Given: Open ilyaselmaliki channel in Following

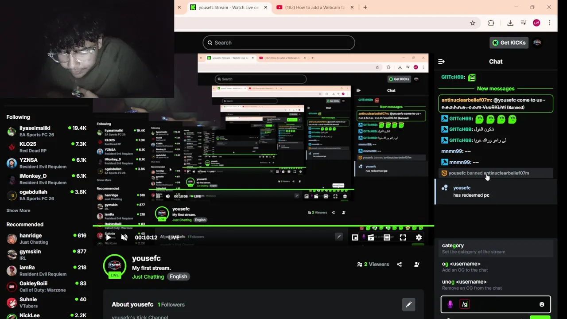Looking at the screenshot, I should (x=47, y=131).
